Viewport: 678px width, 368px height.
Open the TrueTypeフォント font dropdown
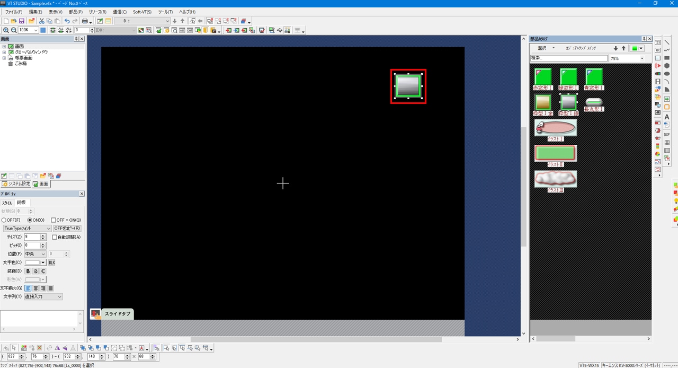(27, 229)
